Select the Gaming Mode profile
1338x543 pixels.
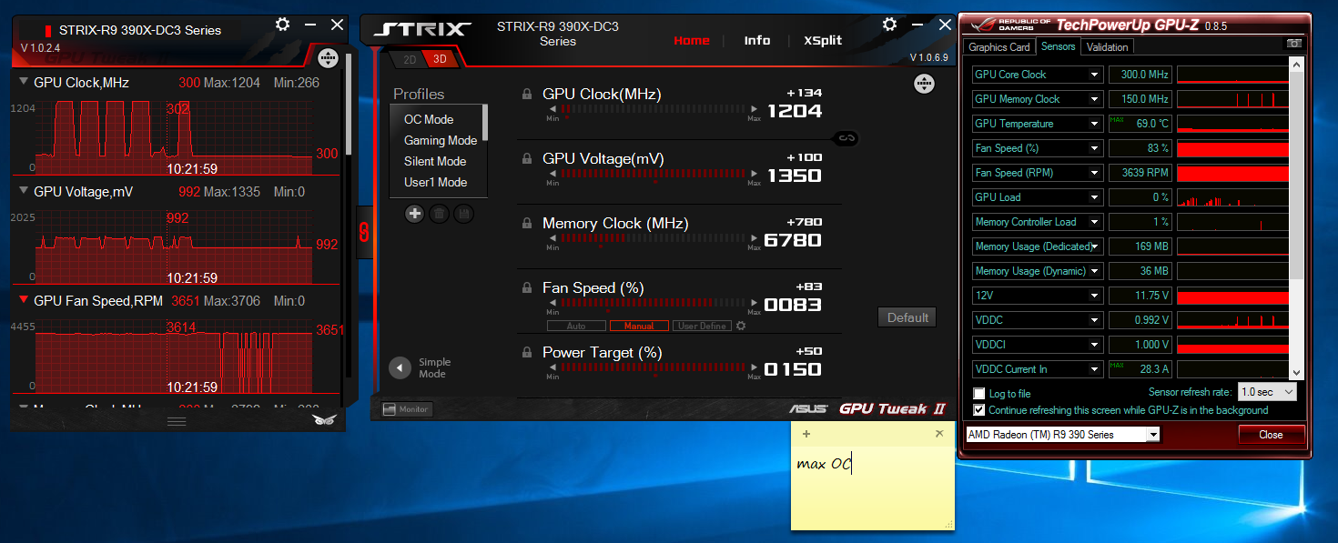[440, 140]
